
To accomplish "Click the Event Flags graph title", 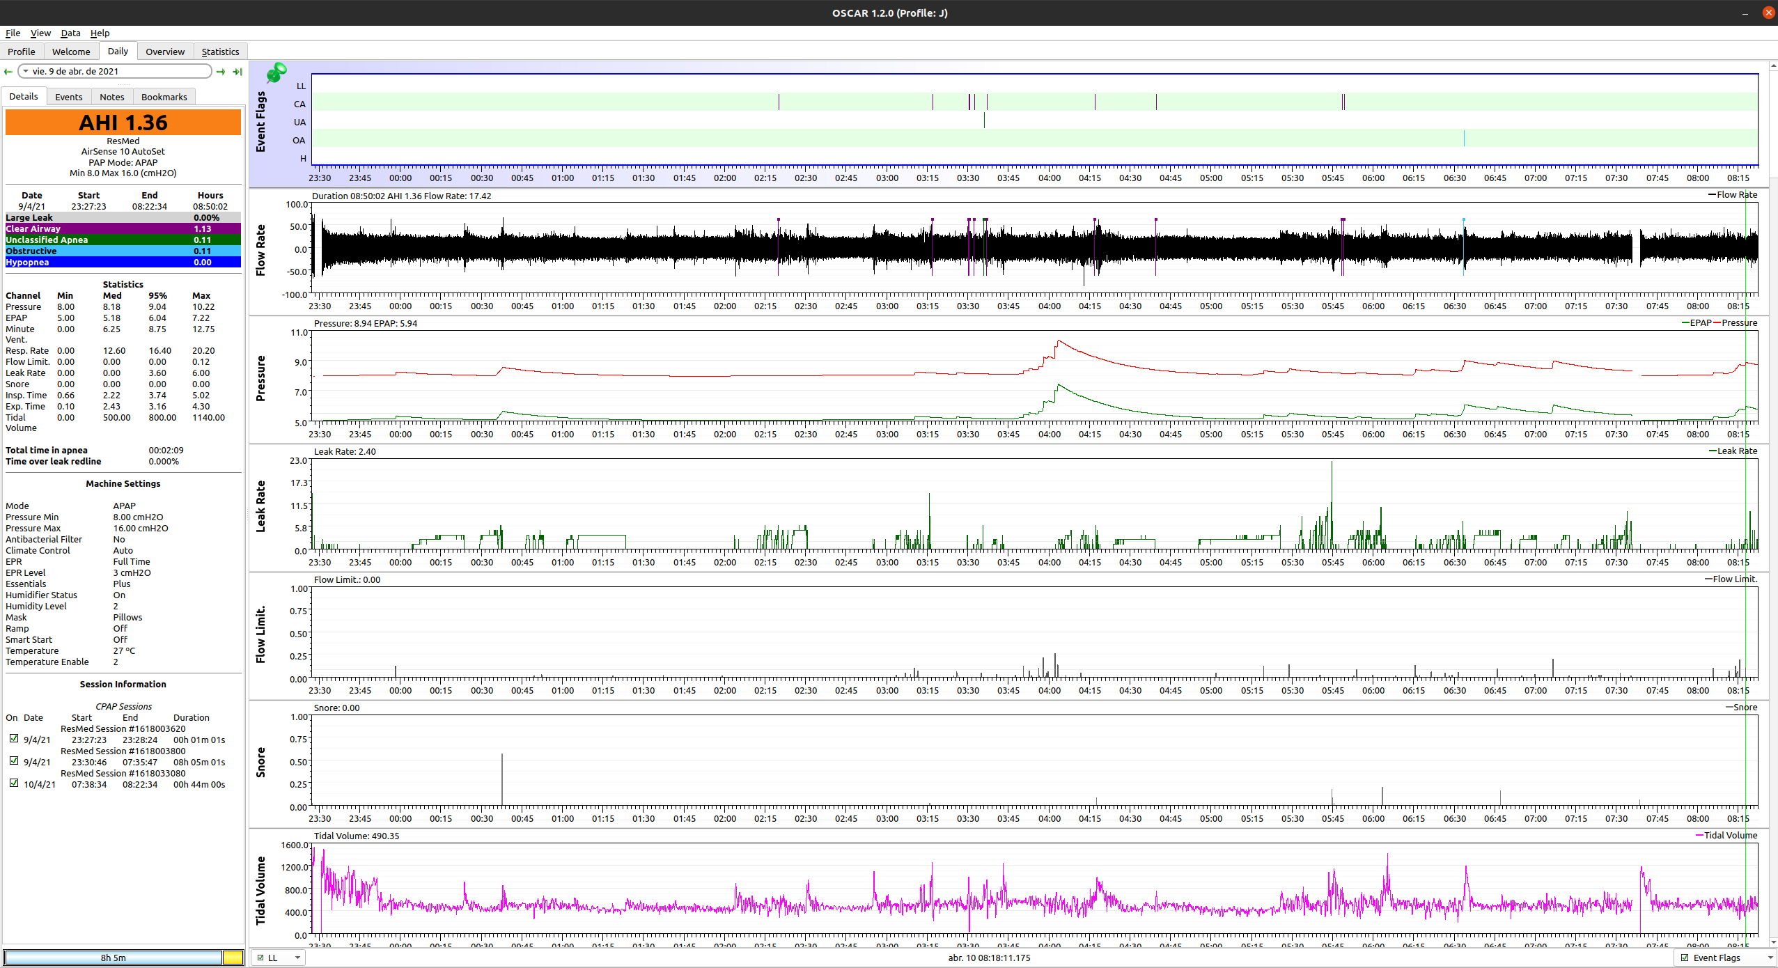I will 261,121.
